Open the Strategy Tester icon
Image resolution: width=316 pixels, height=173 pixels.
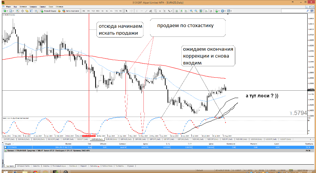pos(36,11)
